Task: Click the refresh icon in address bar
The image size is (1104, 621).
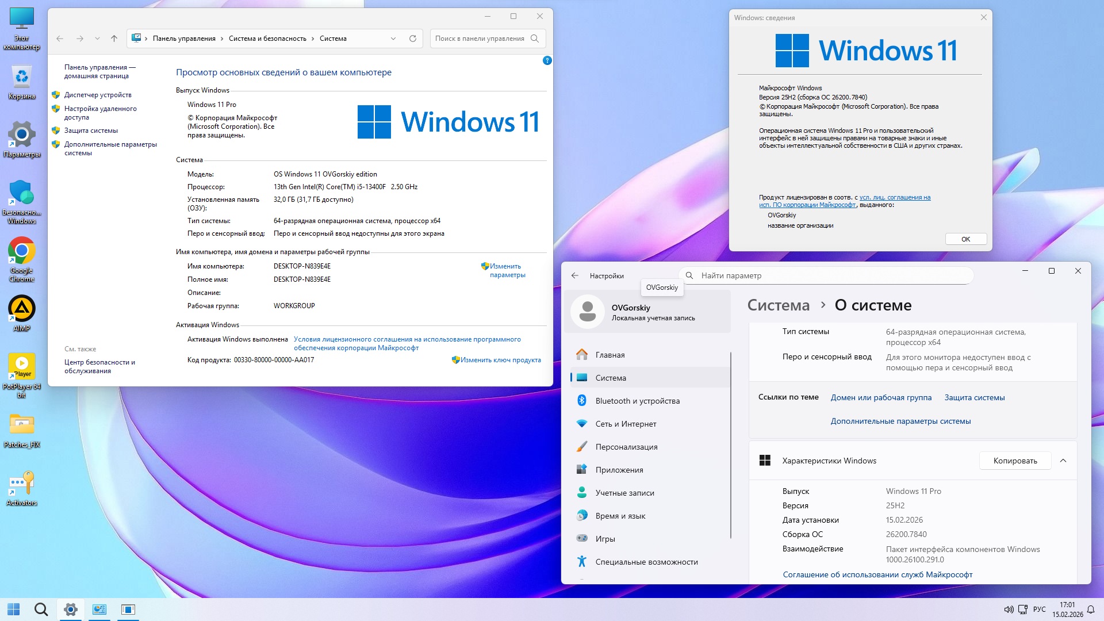Action: [x=412, y=39]
